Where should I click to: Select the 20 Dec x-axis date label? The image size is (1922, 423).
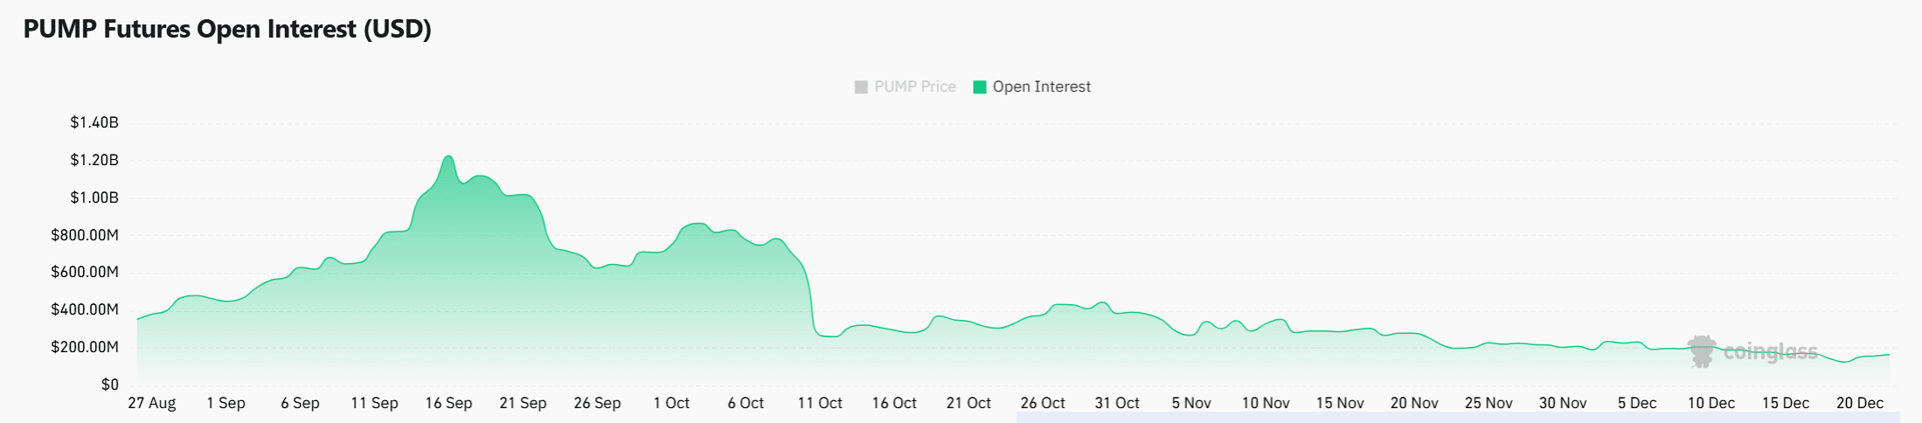(1859, 403)
